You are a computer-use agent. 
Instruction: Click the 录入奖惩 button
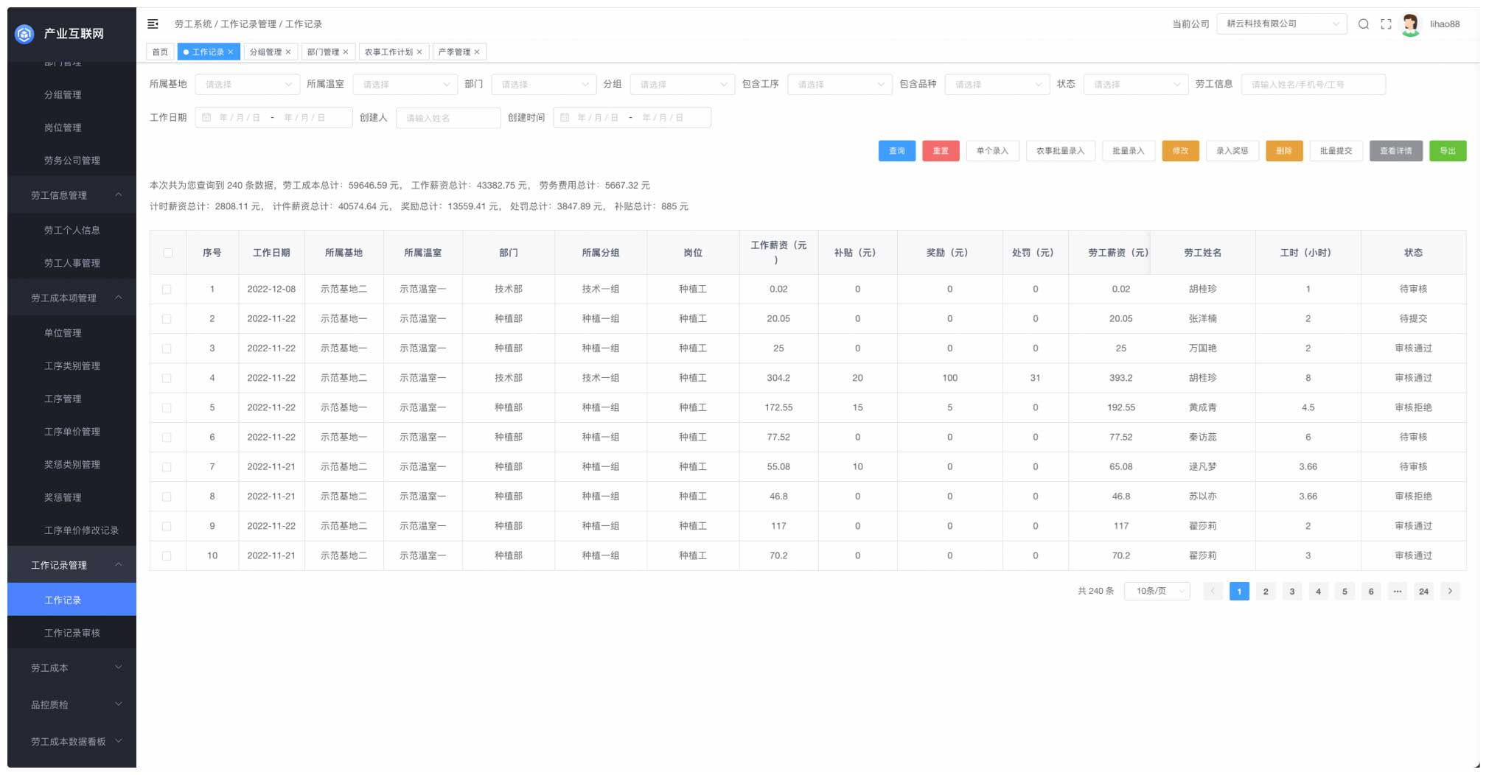[1232, 151]
